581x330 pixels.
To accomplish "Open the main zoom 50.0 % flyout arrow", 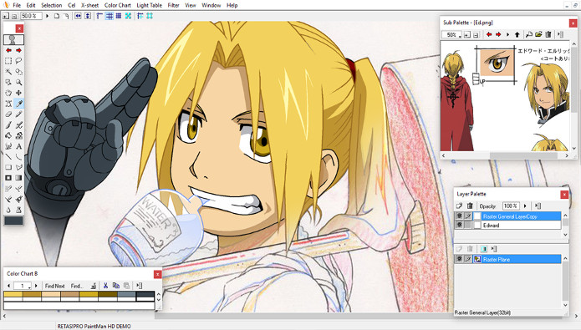I will pos(47,16).
